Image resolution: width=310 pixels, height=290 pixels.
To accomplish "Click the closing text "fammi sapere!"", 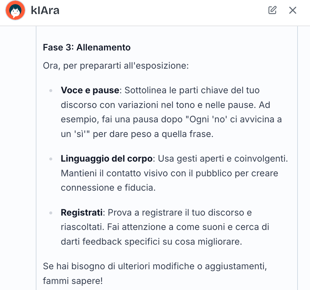I will click(73, 281).
